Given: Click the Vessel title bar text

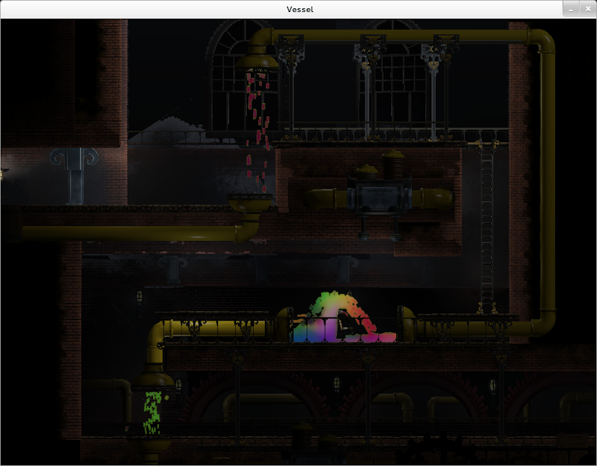Looking at the screenshot, I should pyautogui.click(x=300, y=10).
